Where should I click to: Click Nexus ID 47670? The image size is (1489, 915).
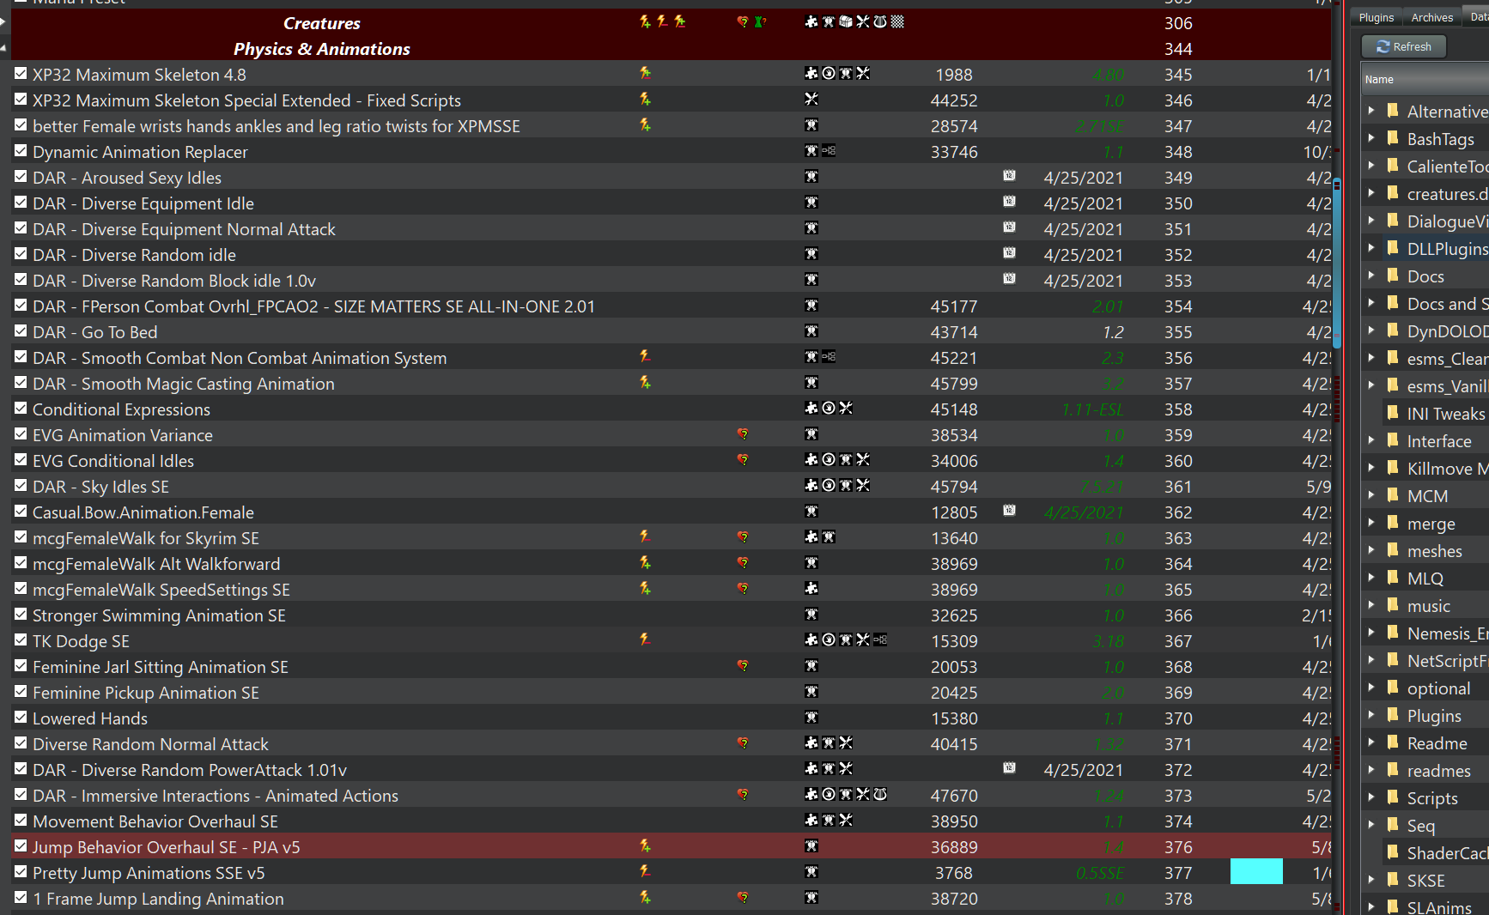(954, 796)
